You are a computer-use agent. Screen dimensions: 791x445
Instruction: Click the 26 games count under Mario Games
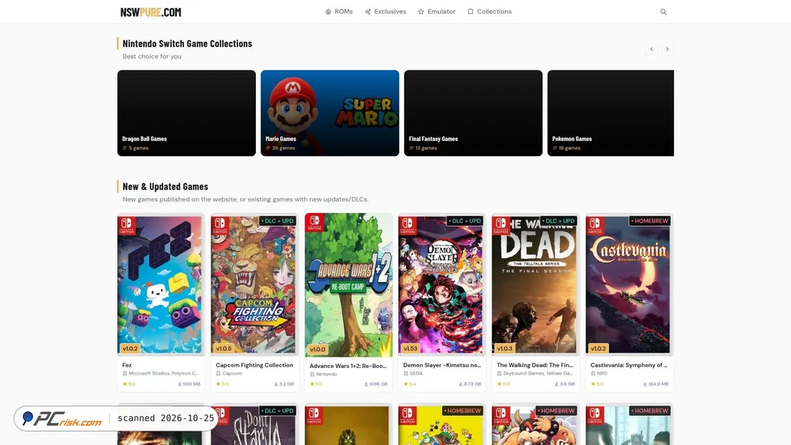pos(280,148)
